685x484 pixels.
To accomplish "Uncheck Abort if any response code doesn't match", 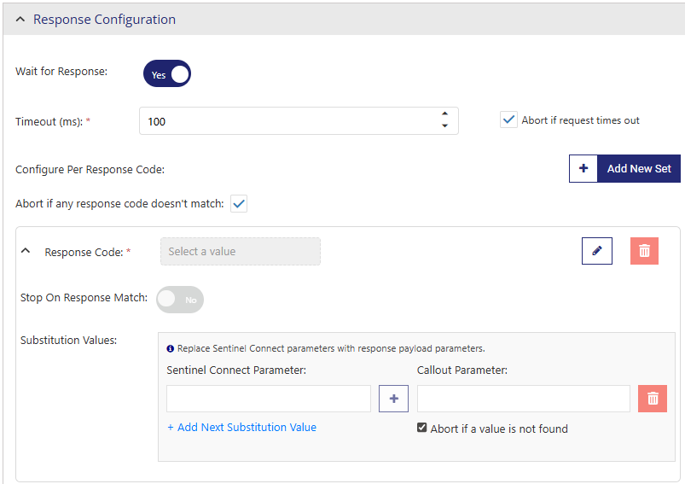I will click(x=239, y=204).
